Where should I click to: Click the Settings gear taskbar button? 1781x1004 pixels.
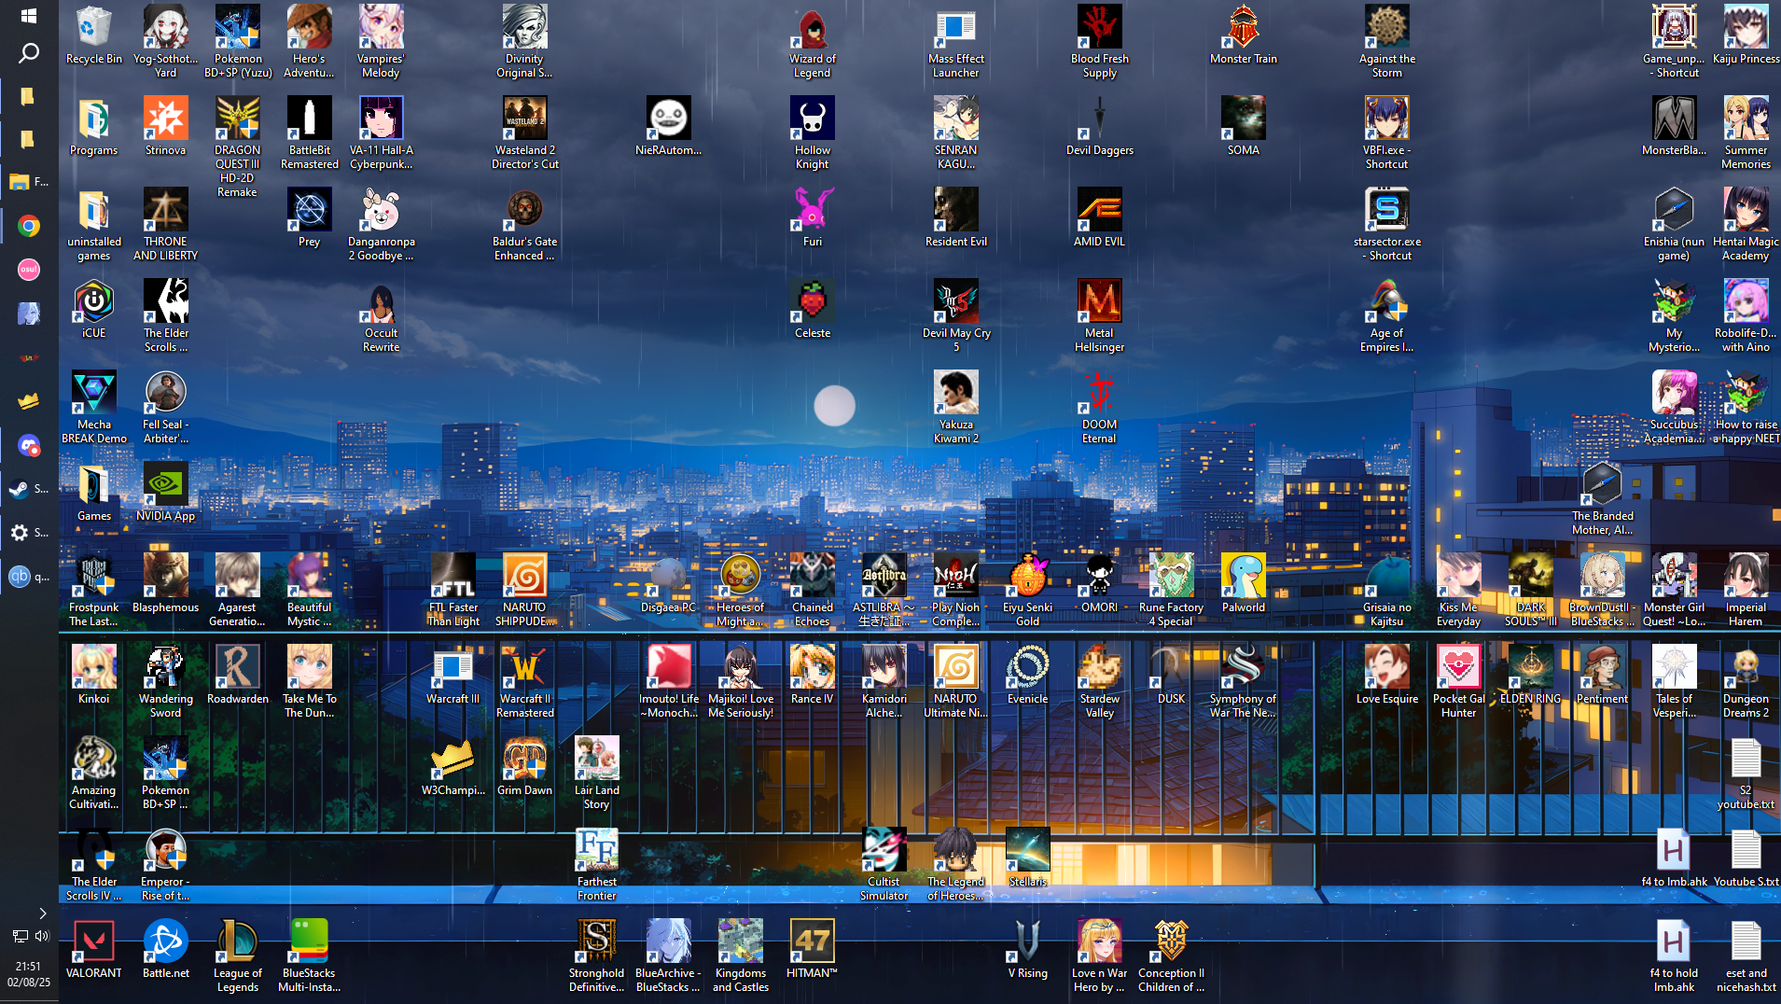click(x=28, y=533)
